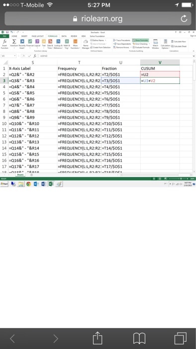This screenshot has width=196, height=349.
Task: Click the fx button beside formula bar
Action: (x=35, y=56)
